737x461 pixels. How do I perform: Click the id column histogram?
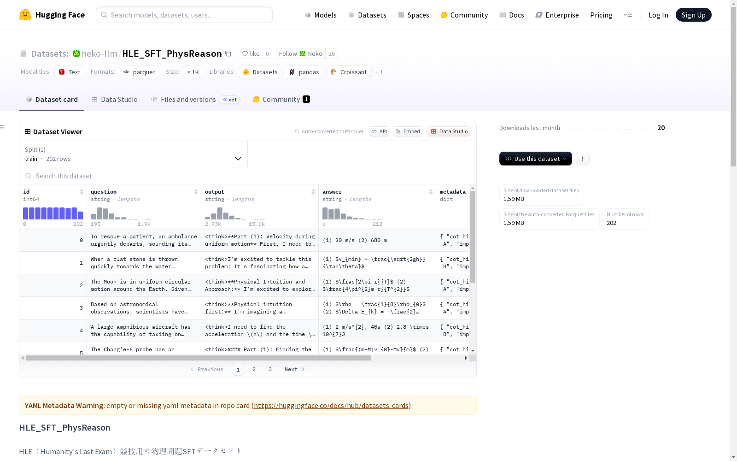53,213
